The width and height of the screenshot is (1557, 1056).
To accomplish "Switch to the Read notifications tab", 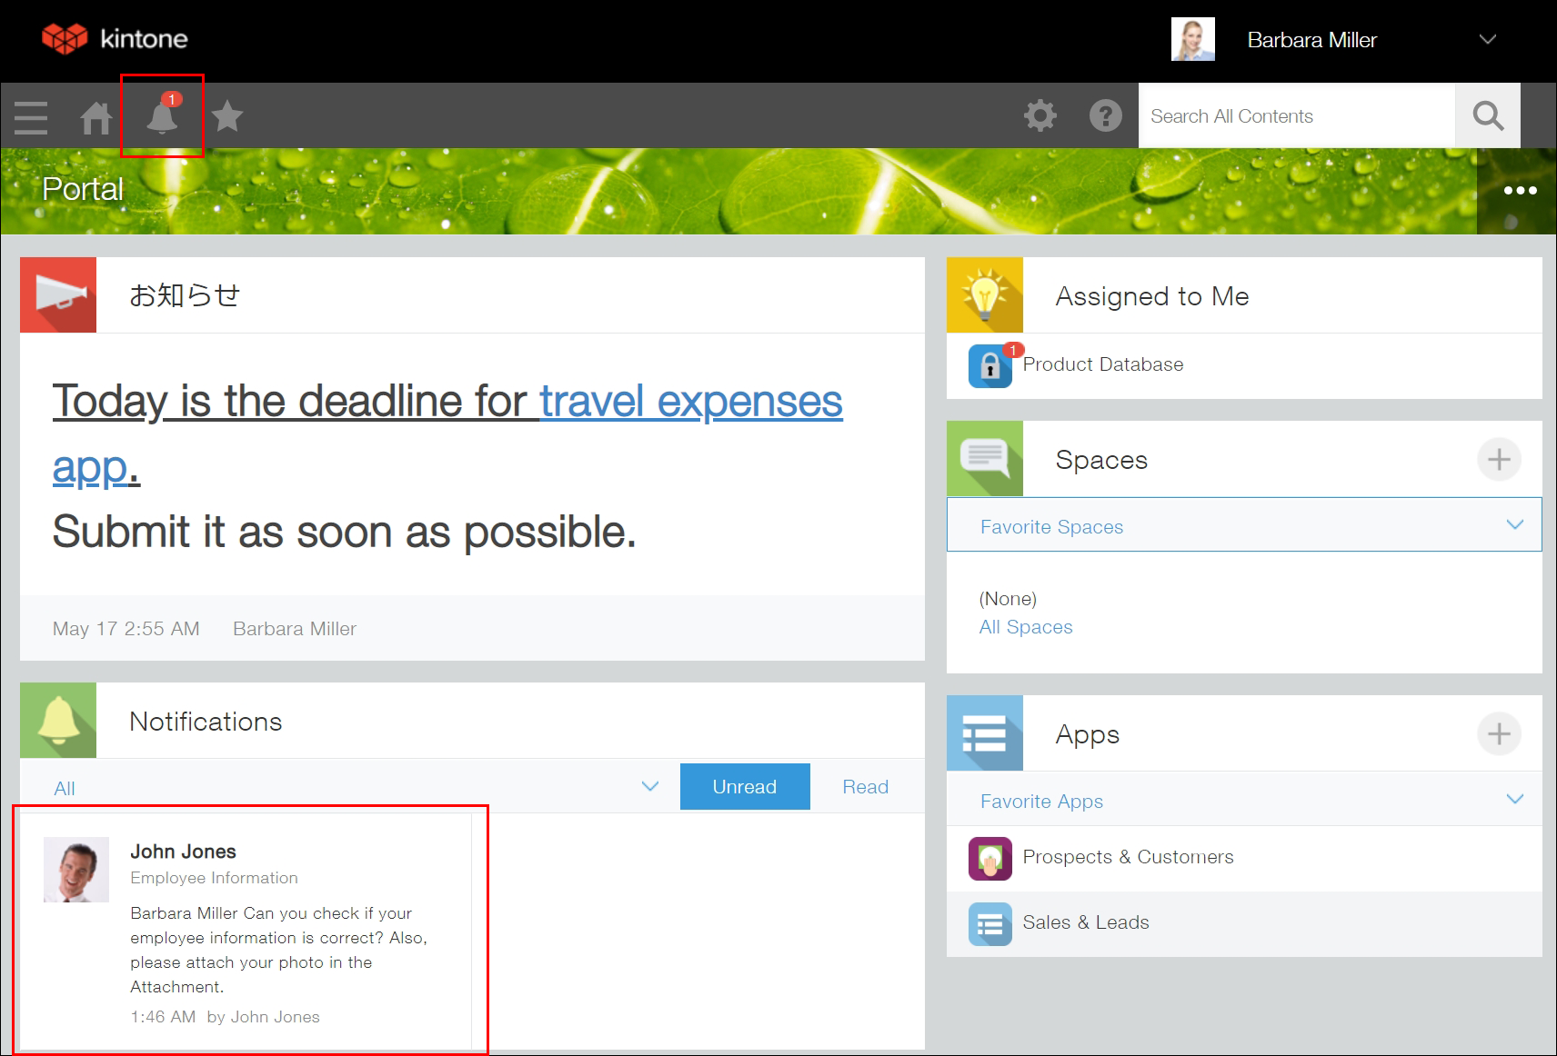I will 865,786.
